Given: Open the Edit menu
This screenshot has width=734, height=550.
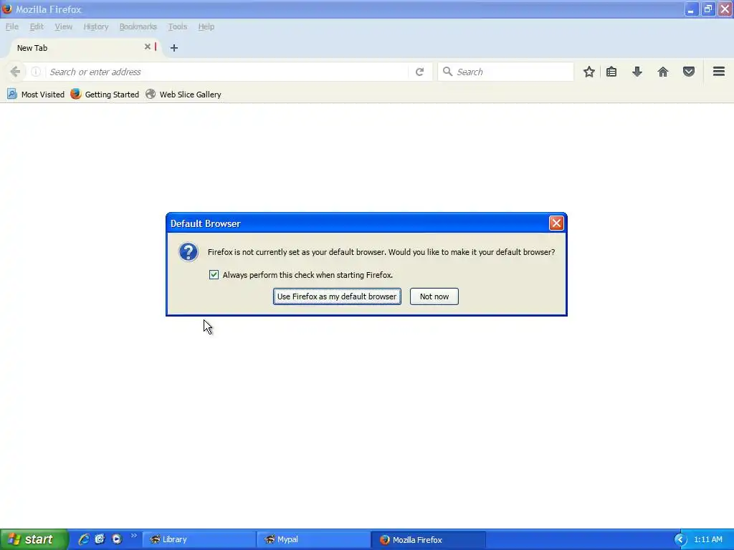Looking at the screenshot, I should 37,26.
